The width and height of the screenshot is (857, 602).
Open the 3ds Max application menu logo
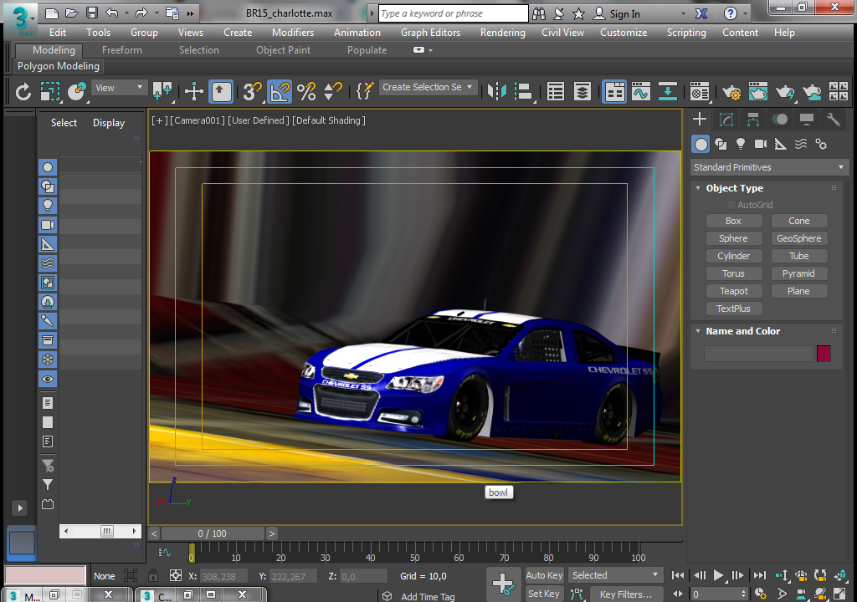20,19
